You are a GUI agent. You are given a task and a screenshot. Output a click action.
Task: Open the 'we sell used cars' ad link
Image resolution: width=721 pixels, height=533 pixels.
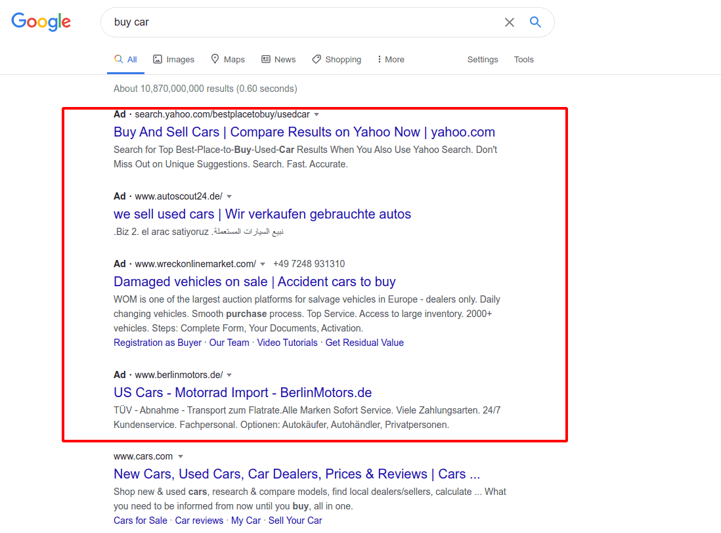click(262, 214)
